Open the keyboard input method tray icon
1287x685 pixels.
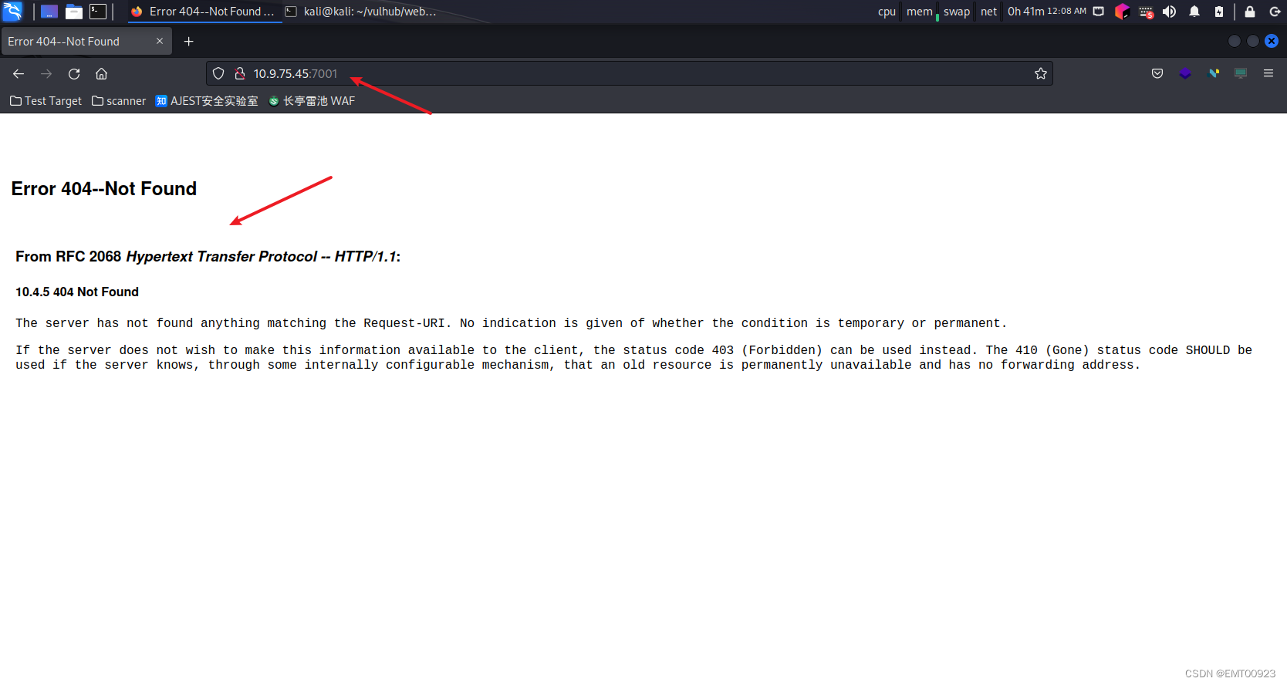(x=1147, y=12)
